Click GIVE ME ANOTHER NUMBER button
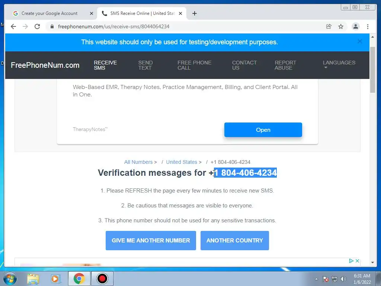The height and width of the screenshot is (286, 381). 151,241
